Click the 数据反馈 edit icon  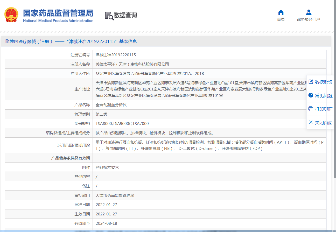click(x=311, y=82)
